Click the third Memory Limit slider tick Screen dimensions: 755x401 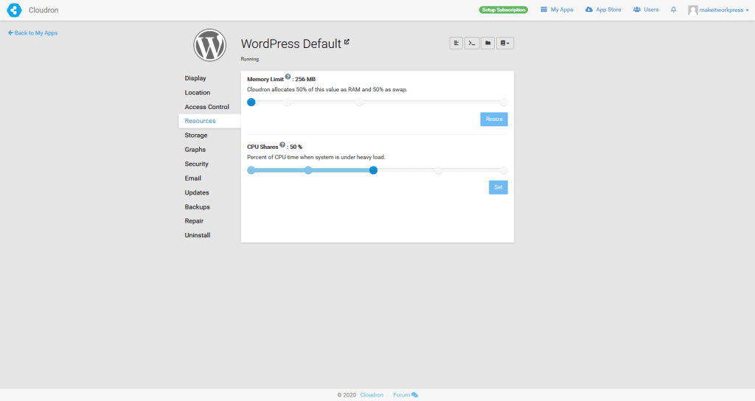click(x=359, y=102)
